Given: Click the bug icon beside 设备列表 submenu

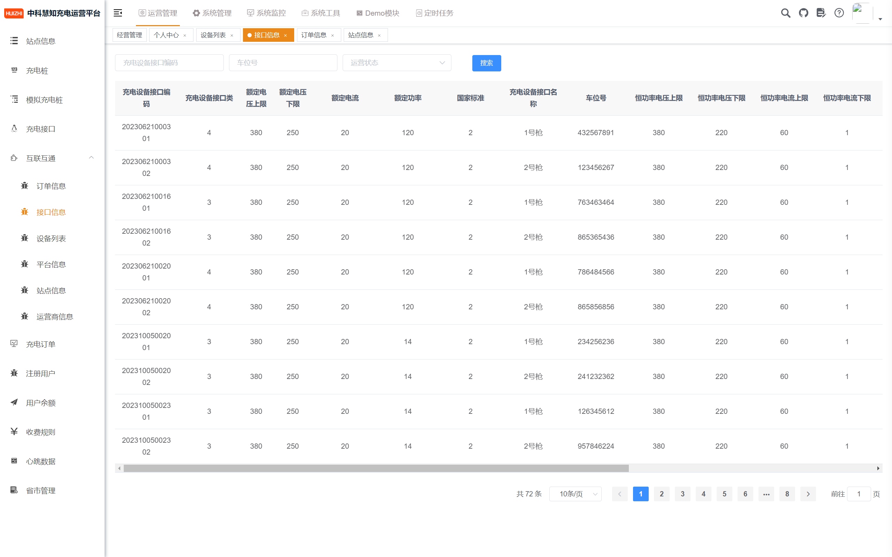Looking at the screenshot, I should 25,238.
